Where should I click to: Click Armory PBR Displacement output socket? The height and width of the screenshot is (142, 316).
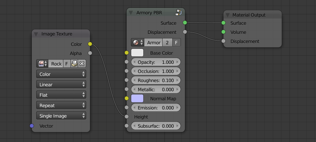pyautogui.click(x=185, y=32)
